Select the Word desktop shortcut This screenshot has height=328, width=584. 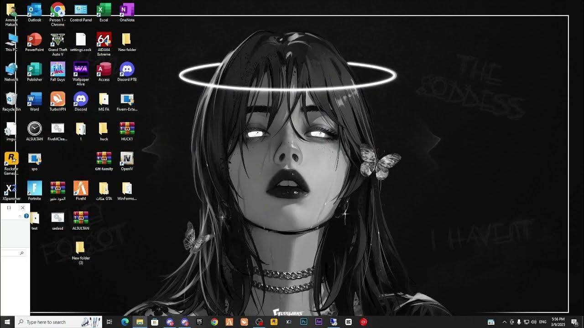coord(35,102)
